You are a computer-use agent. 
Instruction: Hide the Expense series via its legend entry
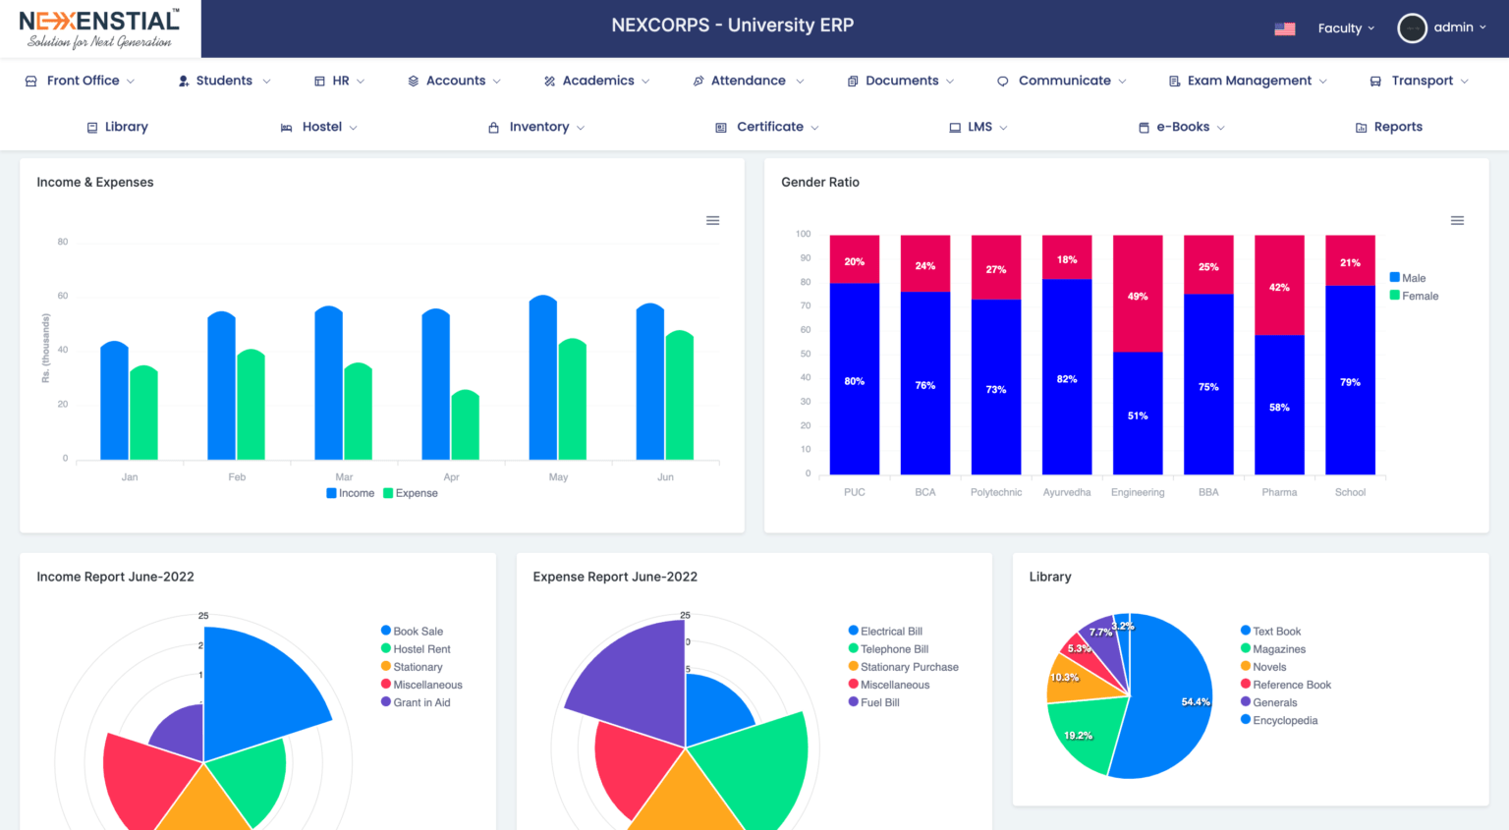click(410, 492)
